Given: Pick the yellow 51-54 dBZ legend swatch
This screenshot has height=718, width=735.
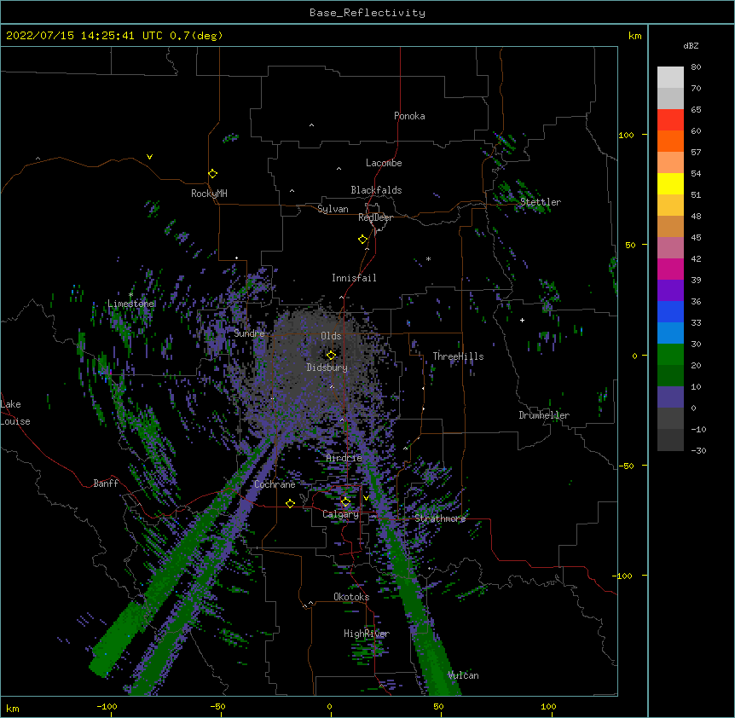Looking at the screenshot, I should point(670,184).
